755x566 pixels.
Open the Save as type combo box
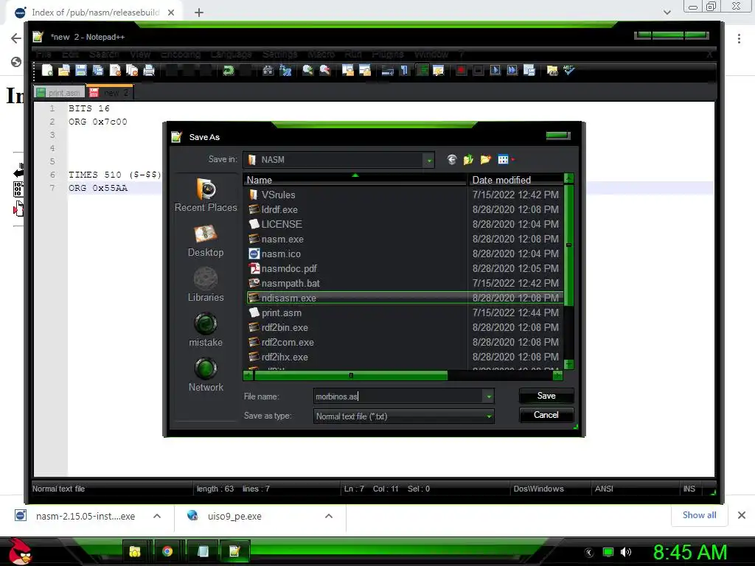click(x=403, y=416)
